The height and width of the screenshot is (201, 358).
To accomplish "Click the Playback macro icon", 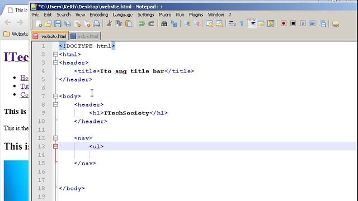I will pyautogui.click(x=303, y=23).
